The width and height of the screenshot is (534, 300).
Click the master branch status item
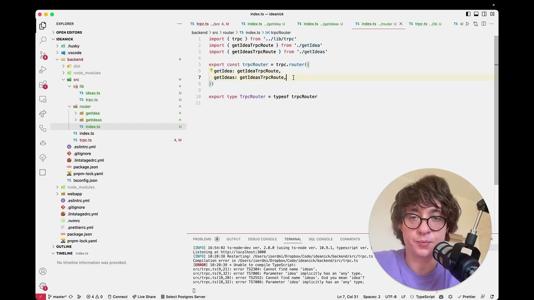point(57,297)
